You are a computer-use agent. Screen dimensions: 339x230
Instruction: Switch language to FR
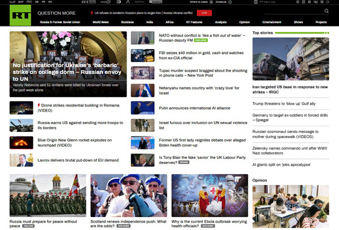tap(44, 2)
